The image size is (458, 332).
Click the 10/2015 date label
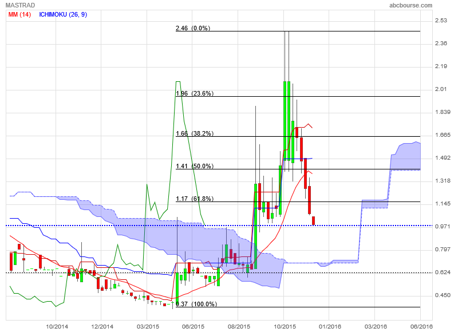tap(285, 326)
